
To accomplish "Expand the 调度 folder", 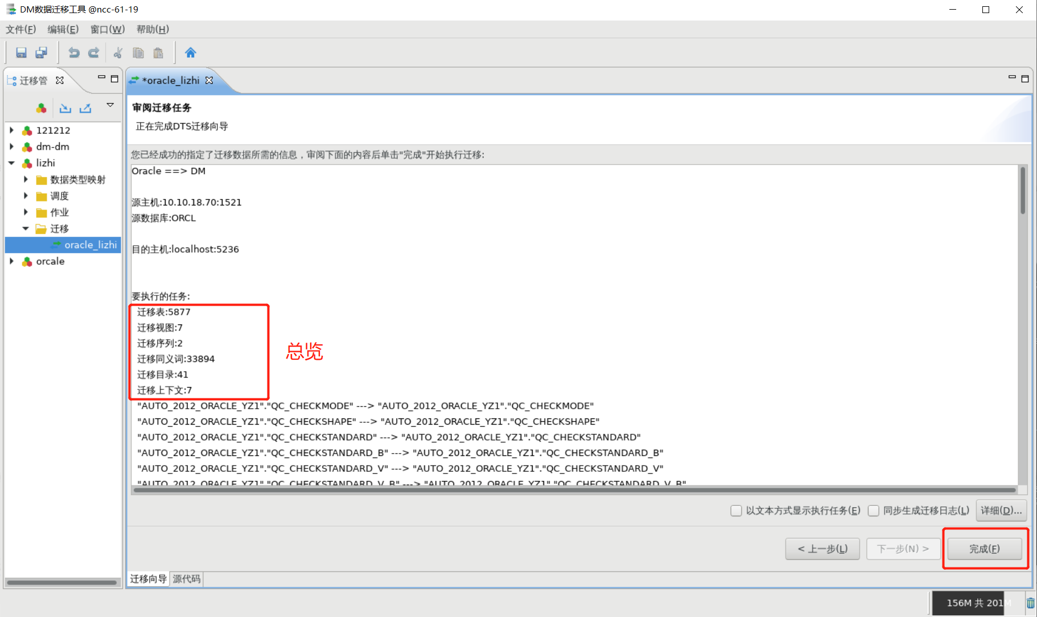I will tap(26, 196).
